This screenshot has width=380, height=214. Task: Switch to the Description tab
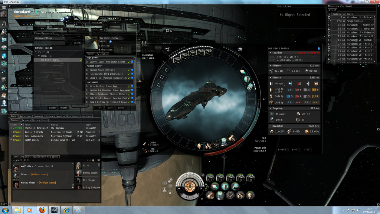point(102,54)
